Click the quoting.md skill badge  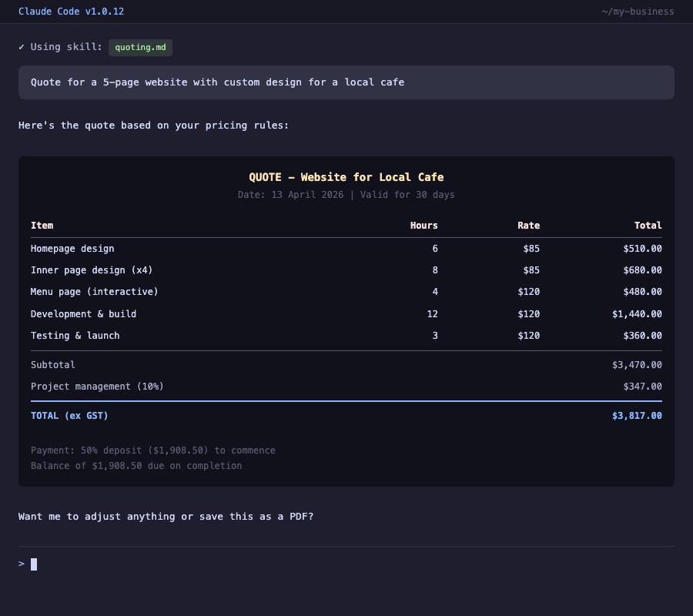[141, 47]
